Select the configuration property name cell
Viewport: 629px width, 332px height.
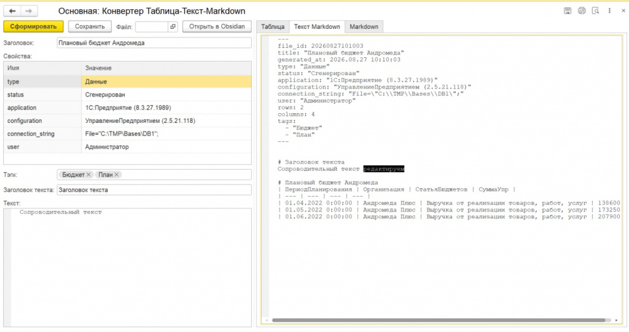(42, 121)
